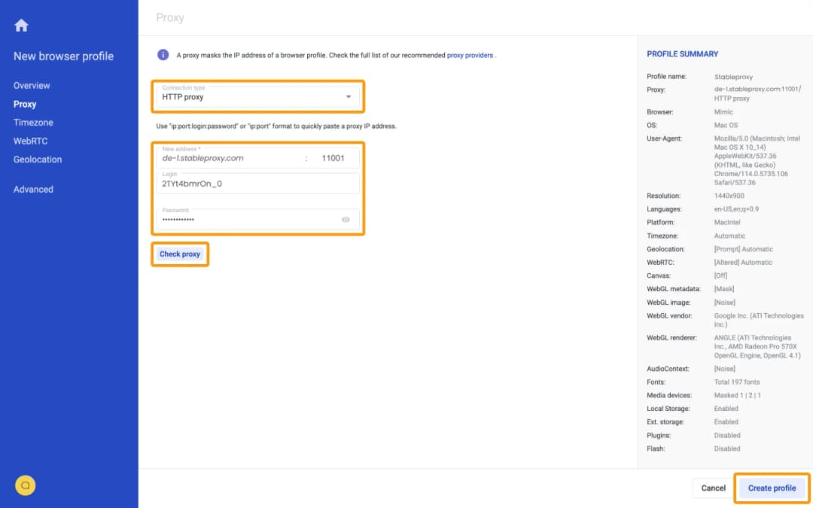Viewport: 813px width, 508px height.
Task: Click the port field showing 11001
Action: click(x=333, y=159)
